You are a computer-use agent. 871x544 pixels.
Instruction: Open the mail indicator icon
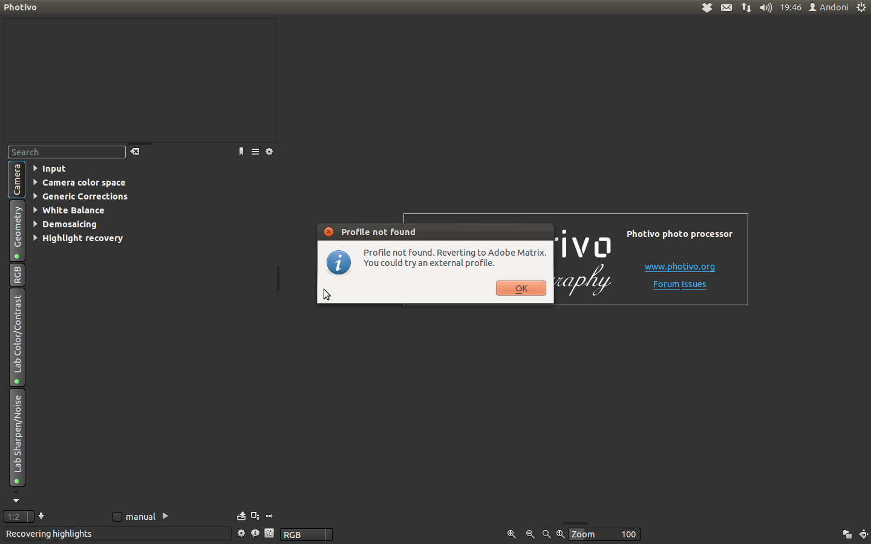(726, 7)
